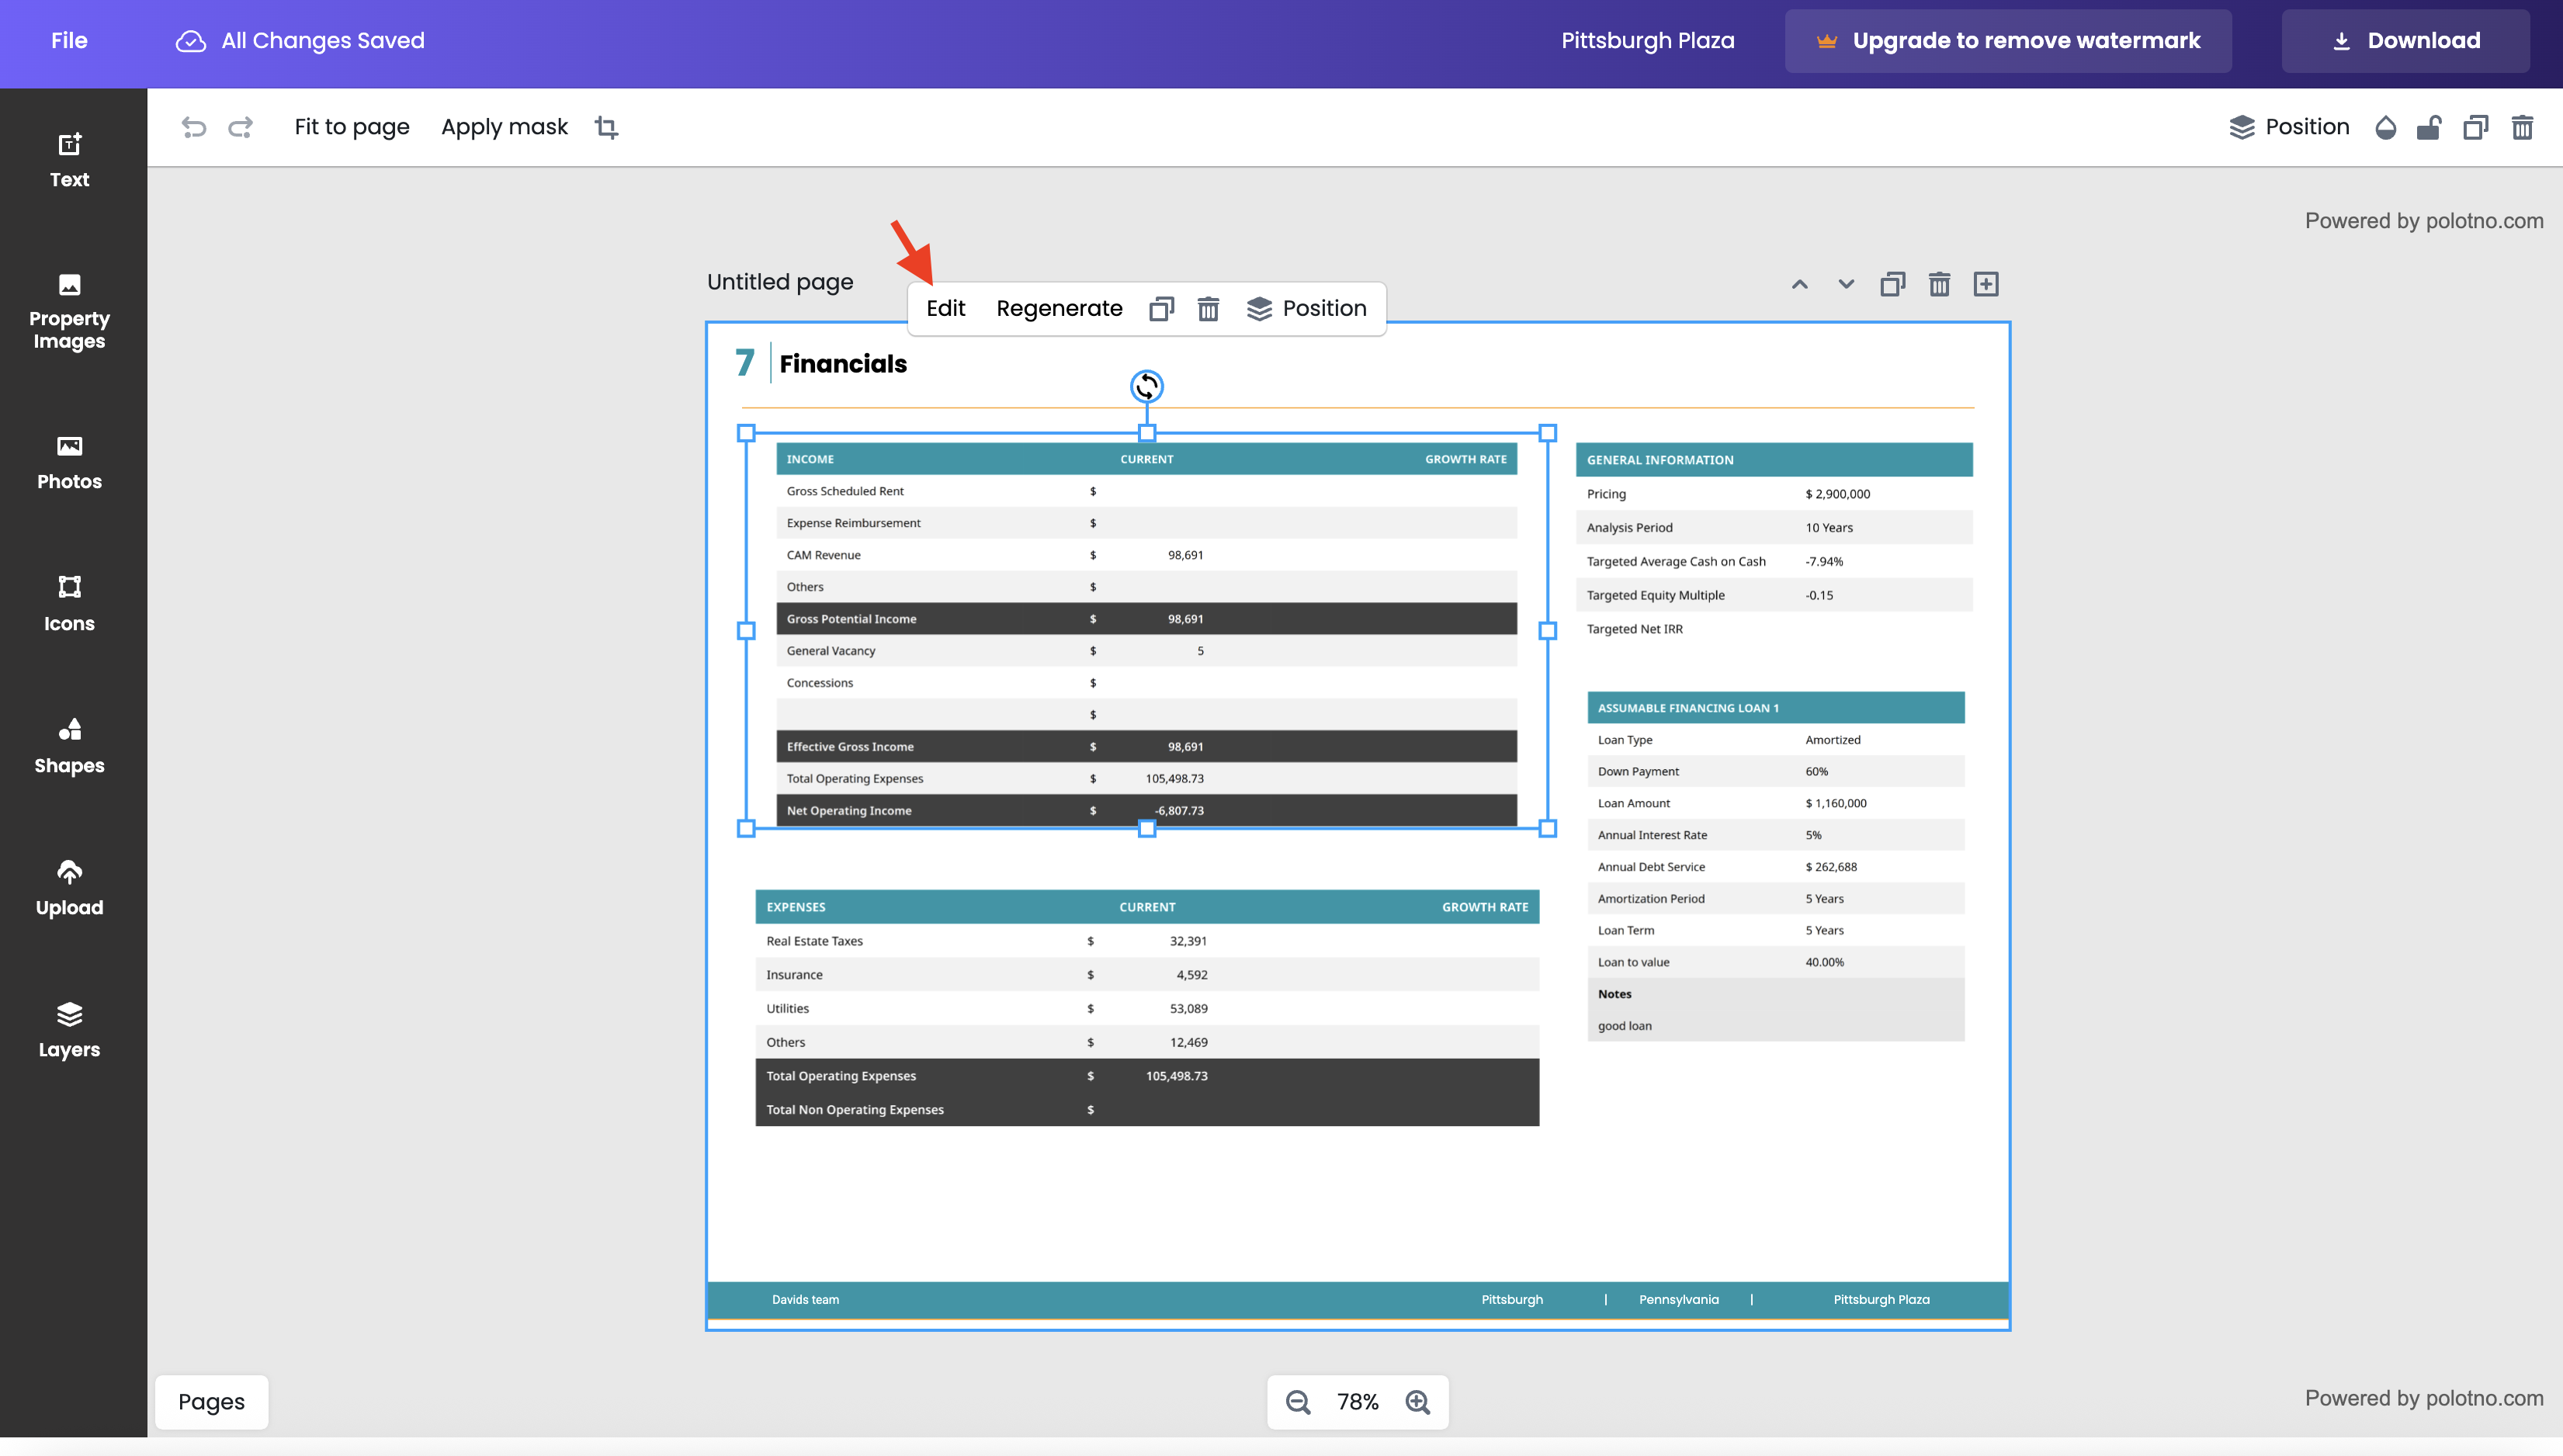Viewport: 2563px width, 1456px height.
Task: Toggle the lock icon for selected element
Action: [2429, 127]
